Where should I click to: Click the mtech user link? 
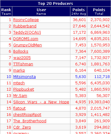coord(19,83)
